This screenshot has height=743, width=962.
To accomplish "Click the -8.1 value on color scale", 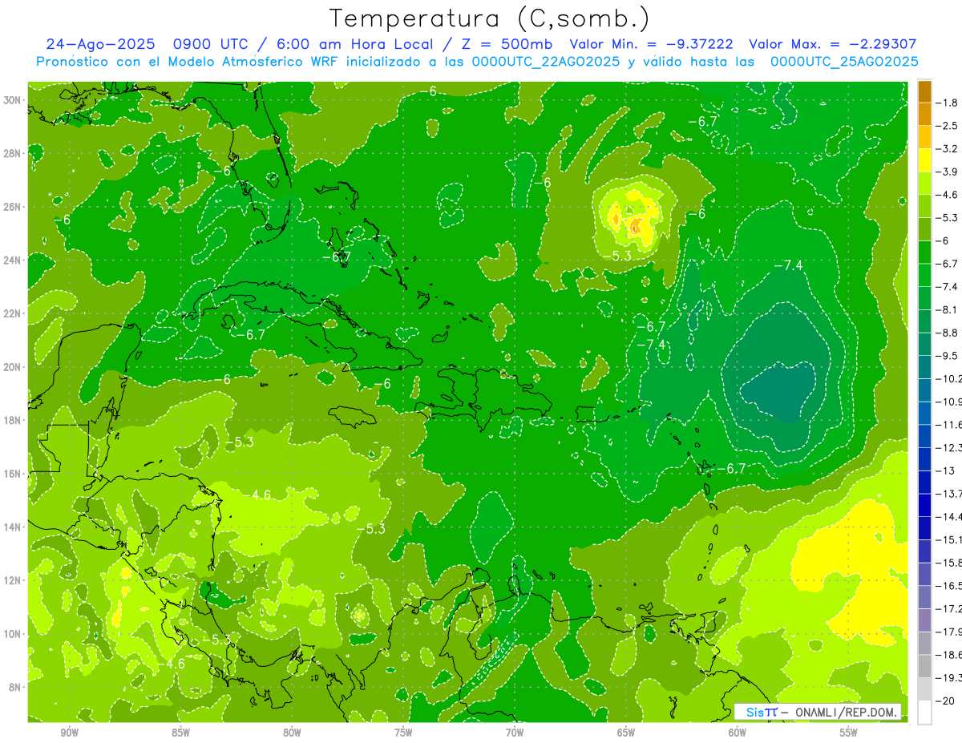I will click(x=948, y=309).
